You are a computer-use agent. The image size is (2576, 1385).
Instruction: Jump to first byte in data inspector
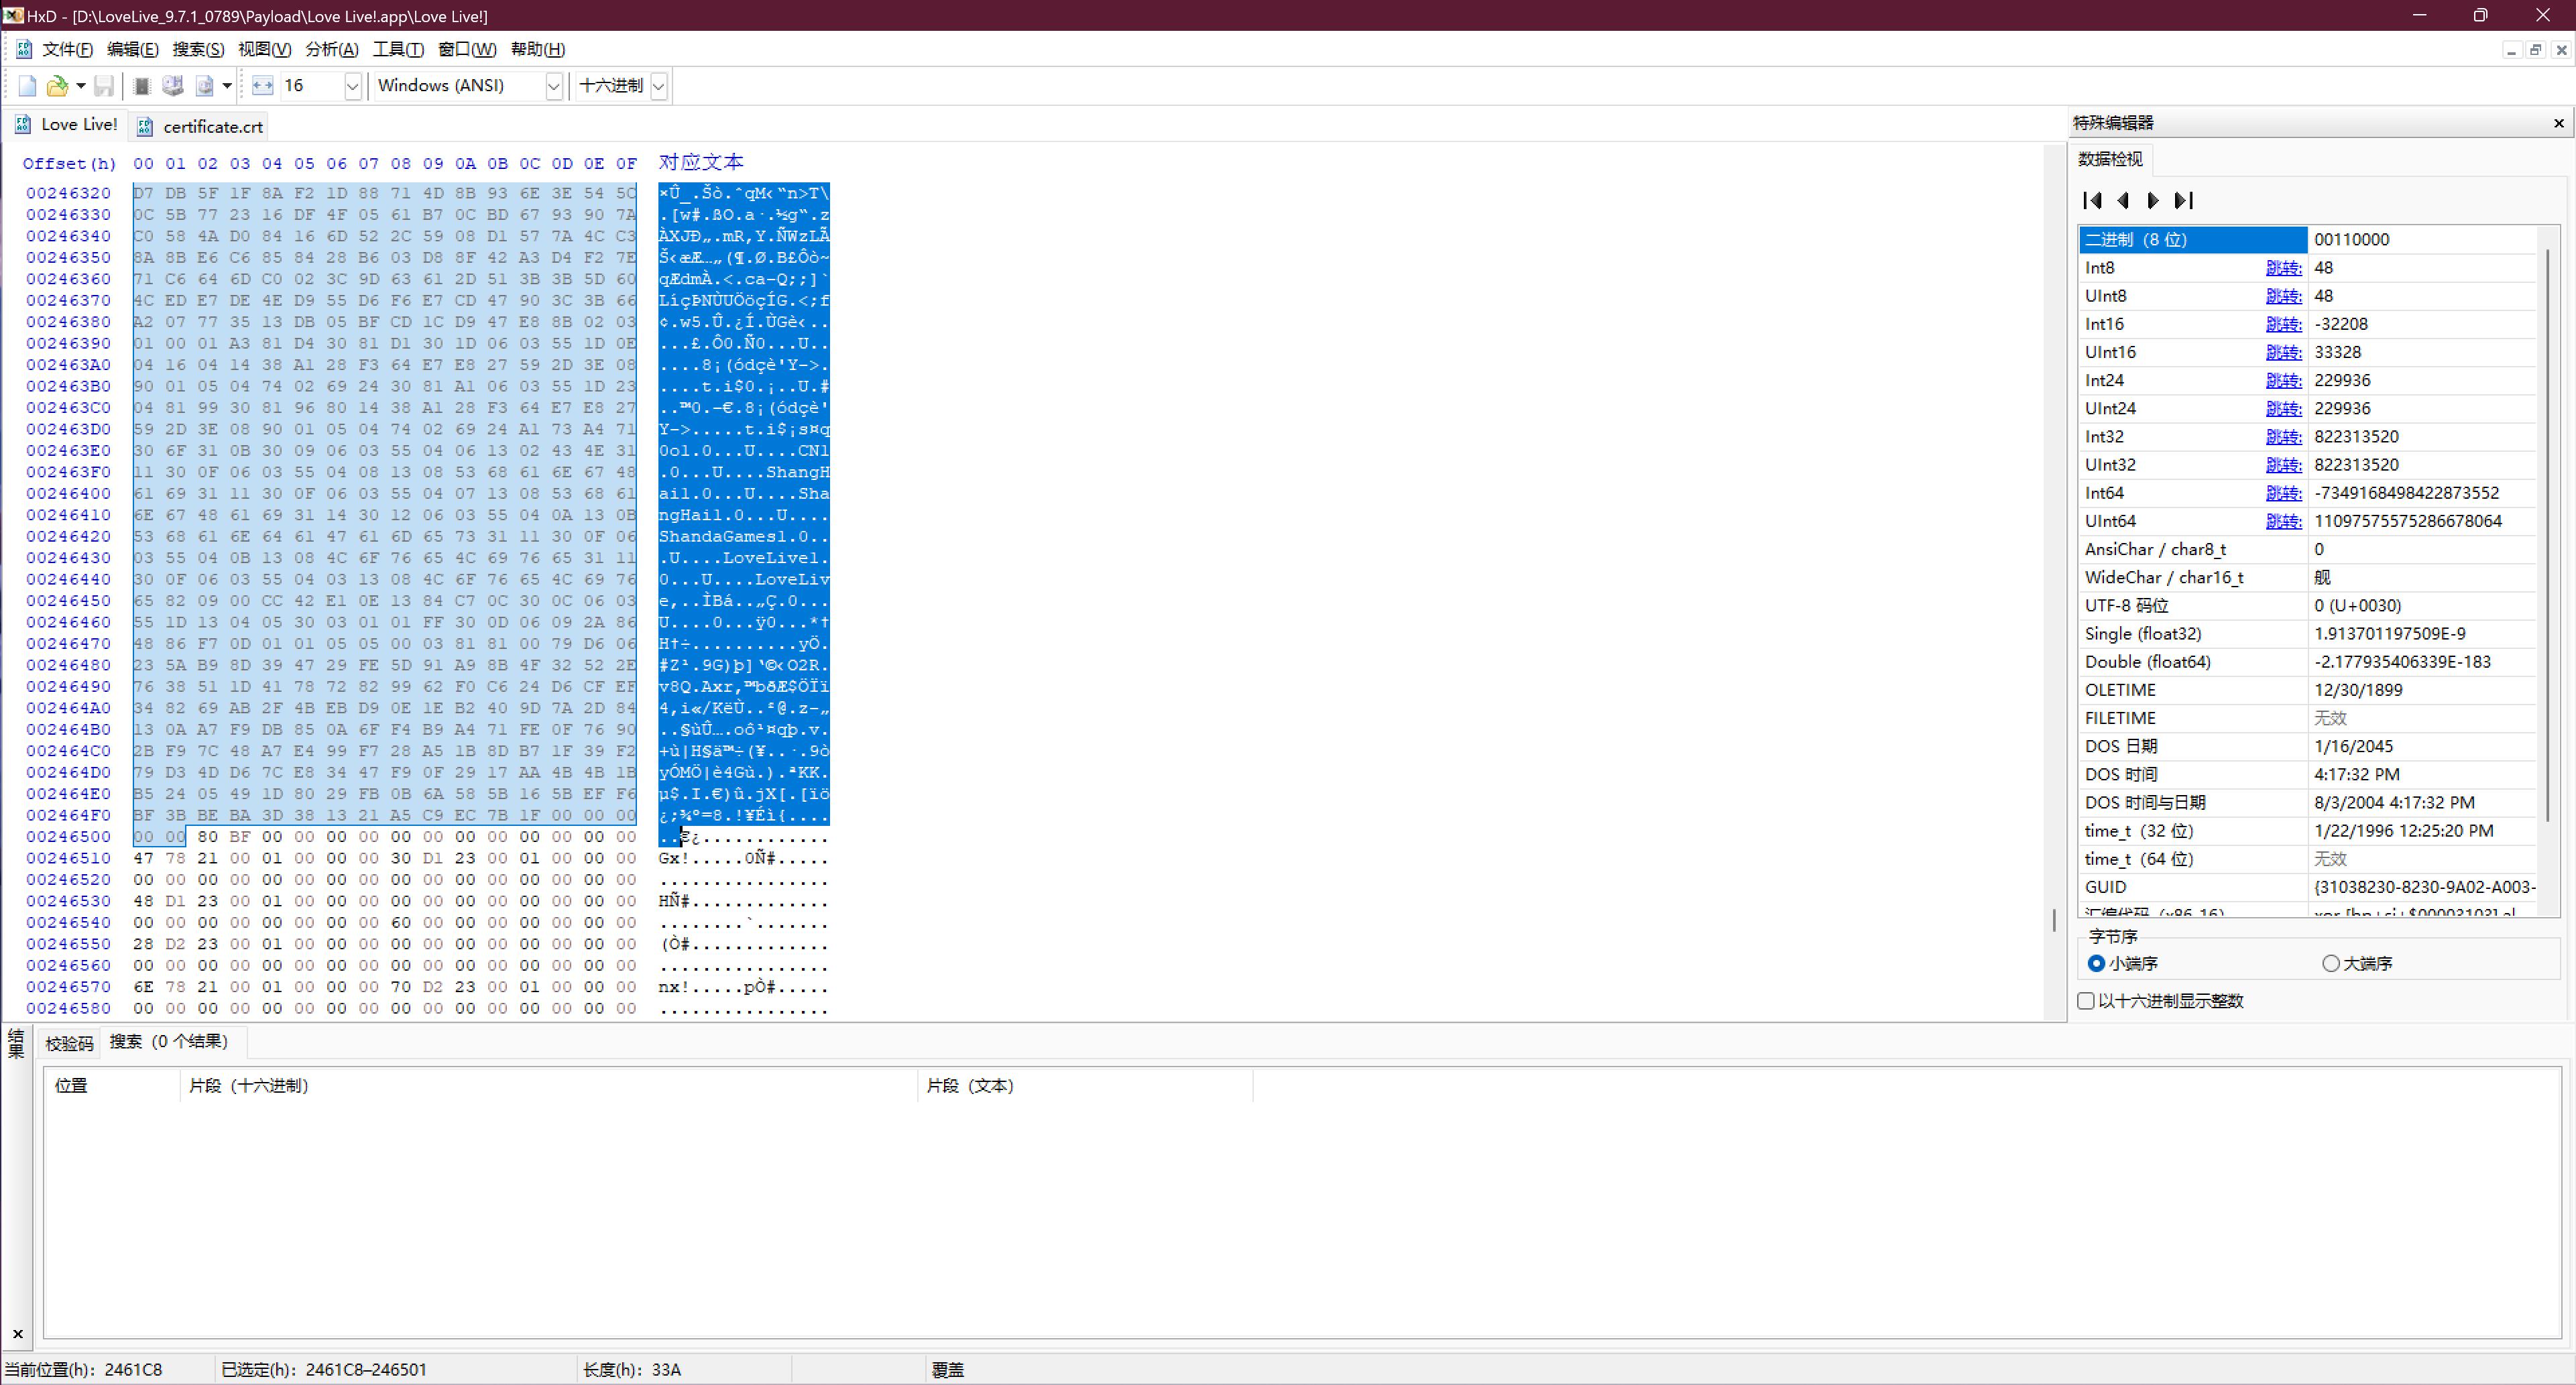click(x=2092, y=201)
